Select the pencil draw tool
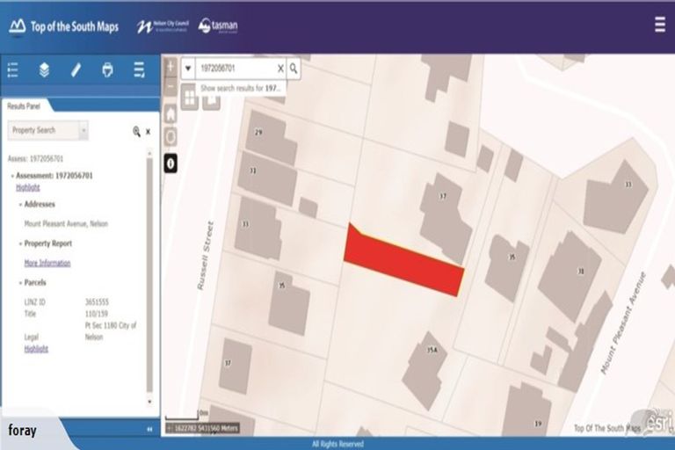 (x=76, y=70)
